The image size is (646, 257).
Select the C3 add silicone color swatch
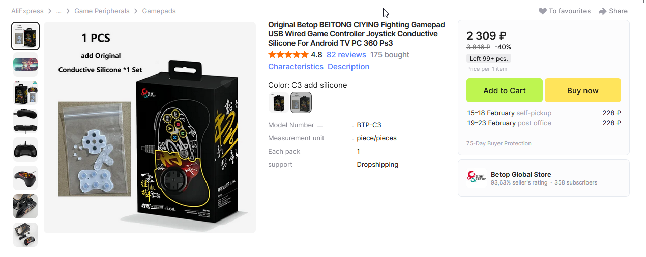pos(301,102)
